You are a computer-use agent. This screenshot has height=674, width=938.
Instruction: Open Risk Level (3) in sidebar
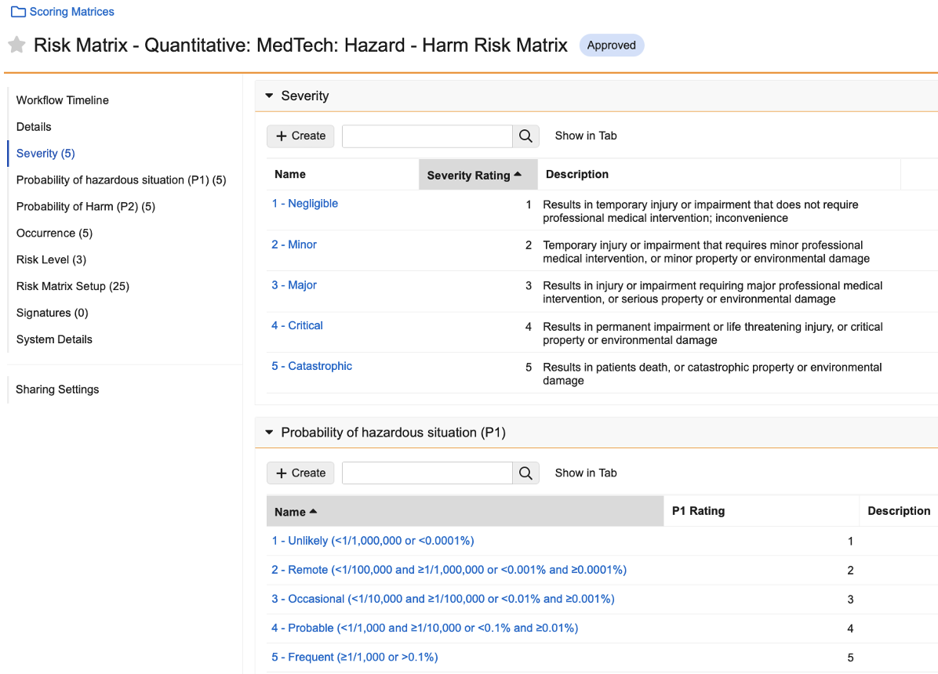pos(51,259)
